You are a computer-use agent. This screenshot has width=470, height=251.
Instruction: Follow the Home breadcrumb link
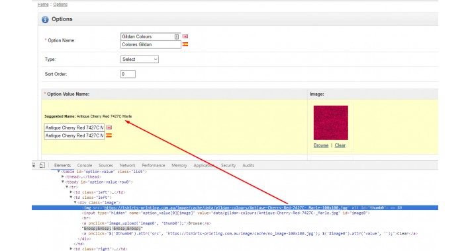(43, 5)
